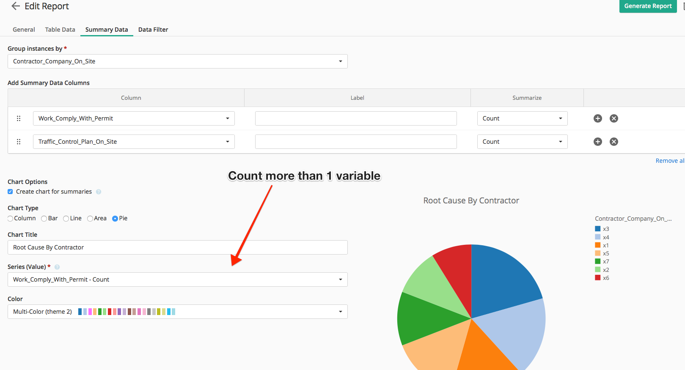Select Line chart type
Image resolution: width=685 pixels, height=370 pixels.
[66, 219]
